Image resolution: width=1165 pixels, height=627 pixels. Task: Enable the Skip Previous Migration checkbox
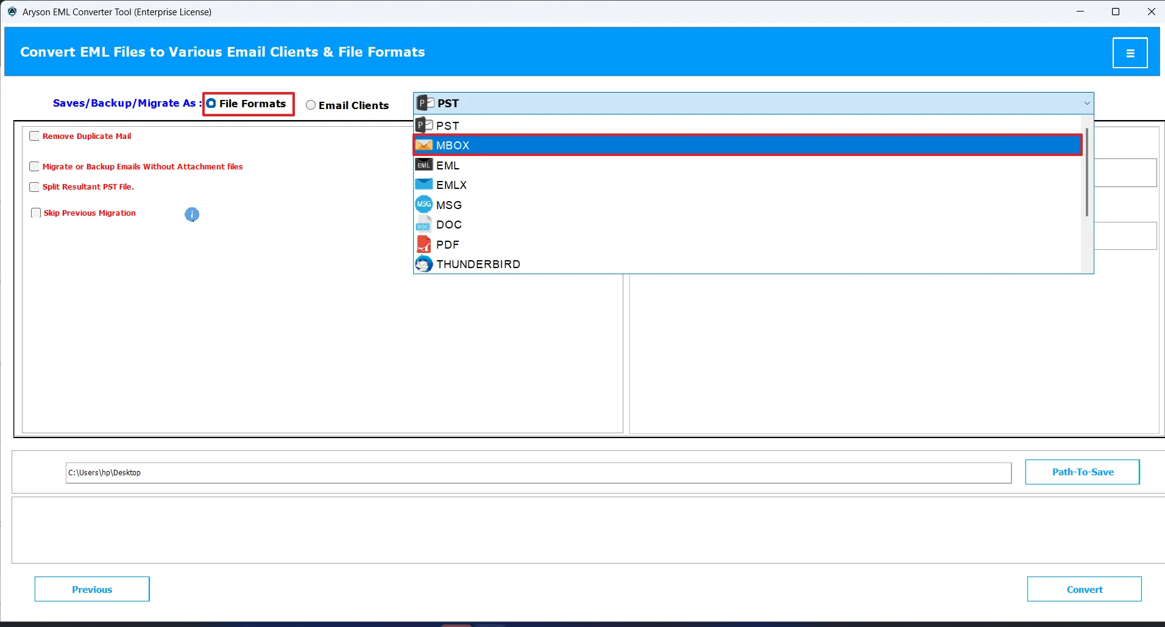tap(36, 213)
